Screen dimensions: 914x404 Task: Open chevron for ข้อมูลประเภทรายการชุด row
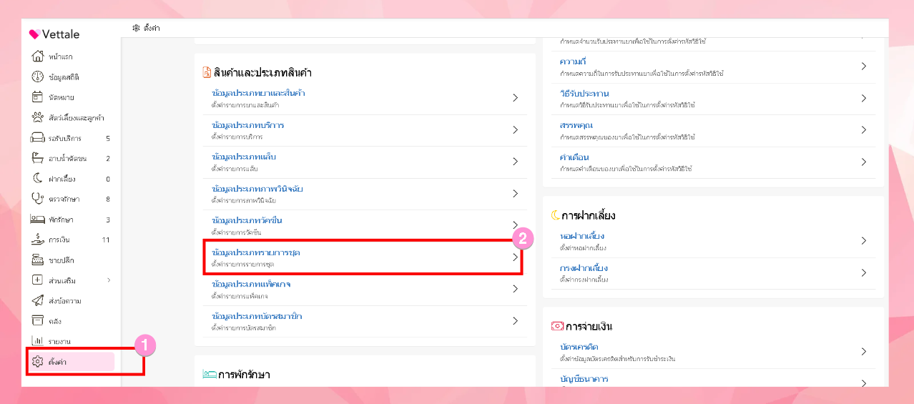pyautogui.click(x=515, y=257)
